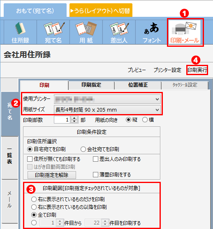Image resolution: width=213 pixels, height=229 pixels.
Task: Click the range start field showing 1
Action: (x=48, y=223)
